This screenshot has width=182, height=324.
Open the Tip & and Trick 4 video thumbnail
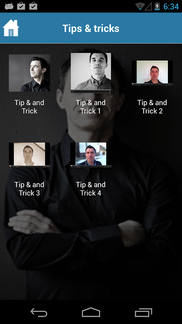[91, 155]
